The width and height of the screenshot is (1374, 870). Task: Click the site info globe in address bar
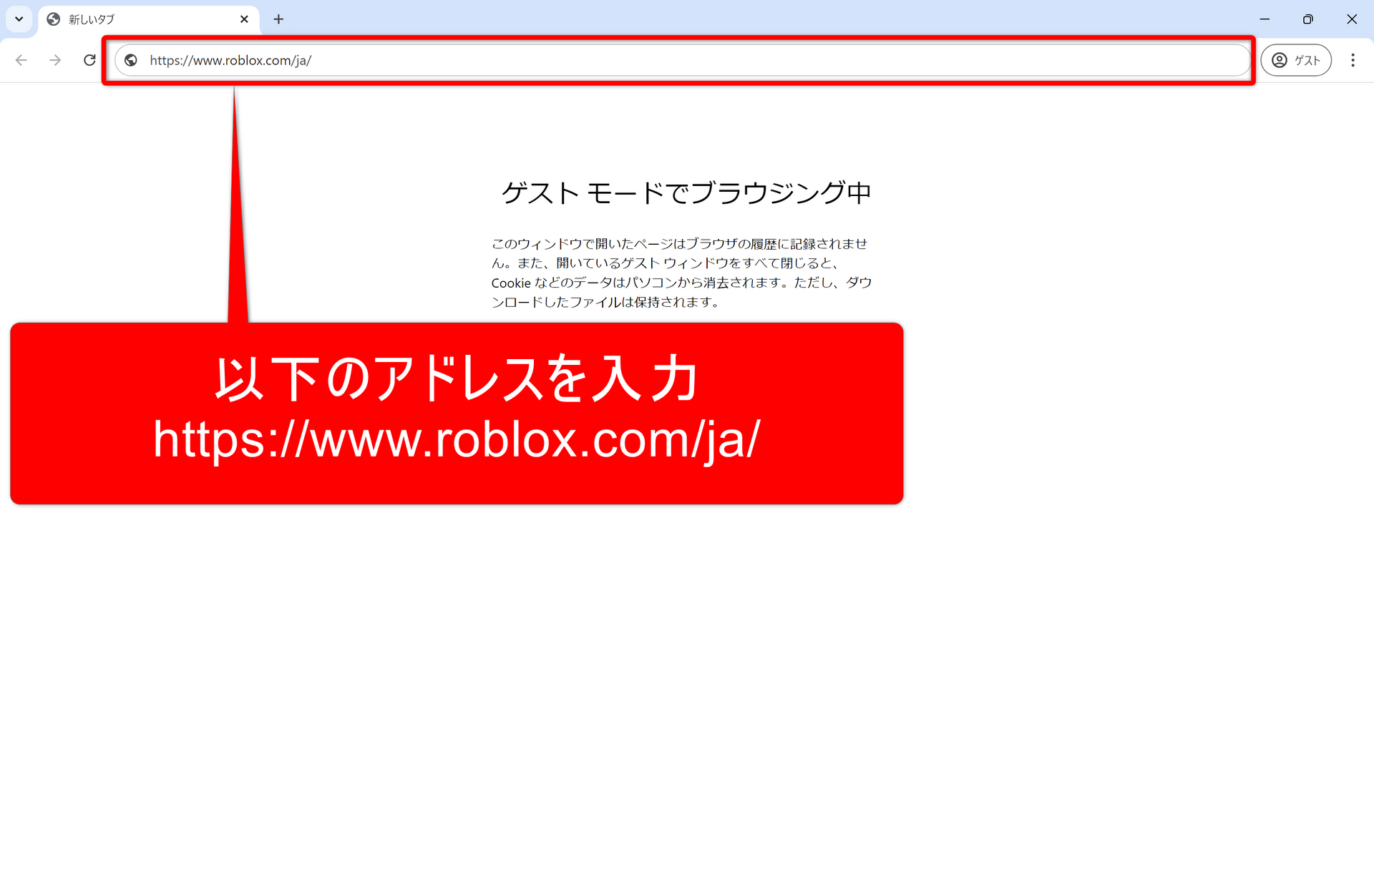pos(131,60)
